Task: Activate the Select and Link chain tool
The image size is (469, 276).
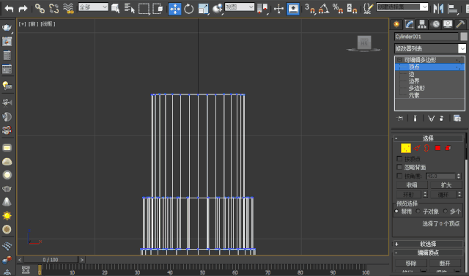Action: [x=40, y=8]
